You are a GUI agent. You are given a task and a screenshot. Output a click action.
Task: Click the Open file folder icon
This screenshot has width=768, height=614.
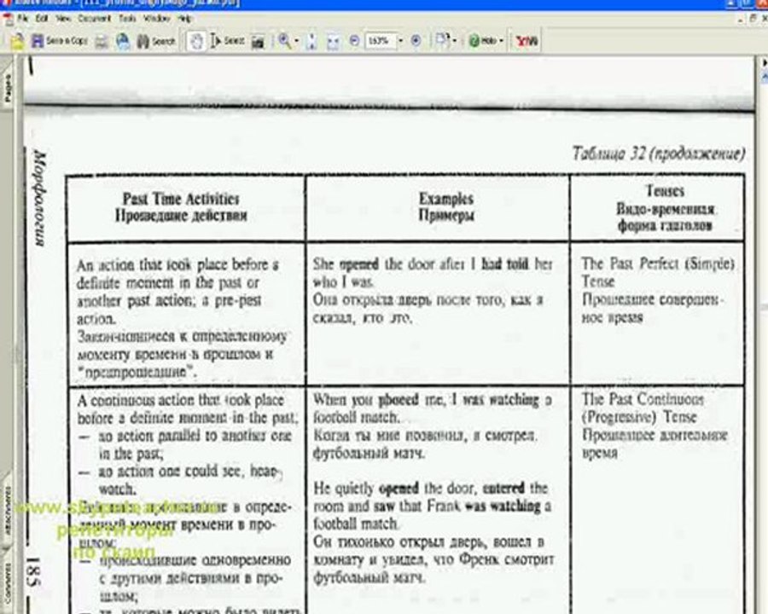tap(17, 41)
